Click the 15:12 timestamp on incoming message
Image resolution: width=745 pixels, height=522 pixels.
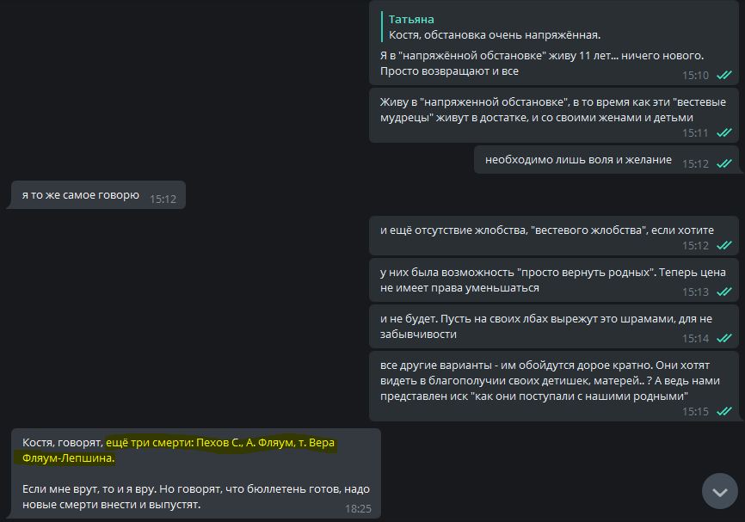click(x=163, y=199)
